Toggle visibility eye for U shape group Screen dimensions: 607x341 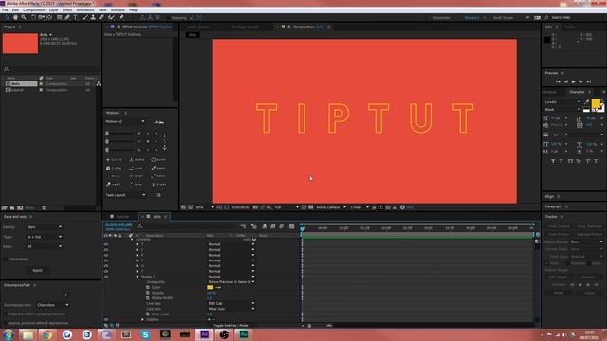[x=106, y=266]
